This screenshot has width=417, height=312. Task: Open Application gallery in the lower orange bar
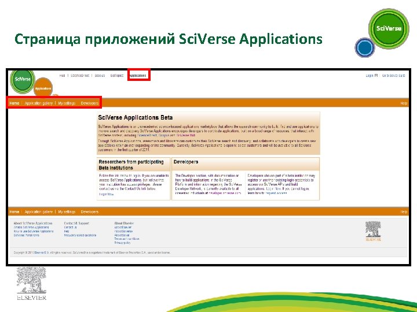(x=39, y=211)
